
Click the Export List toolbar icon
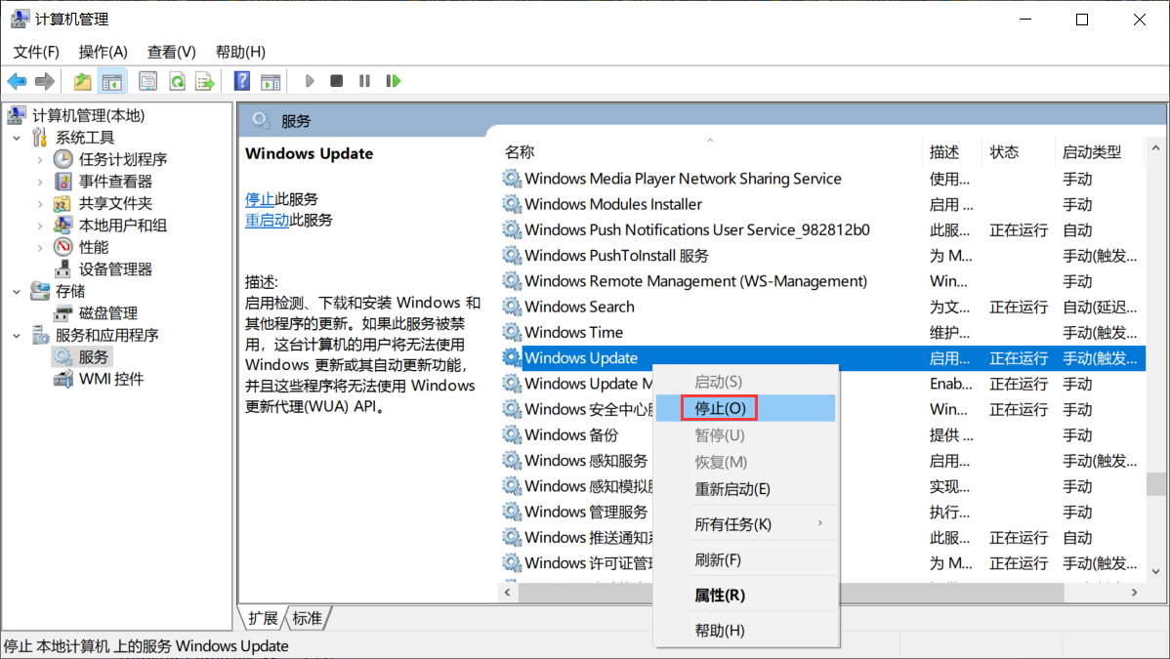[204, 81]
